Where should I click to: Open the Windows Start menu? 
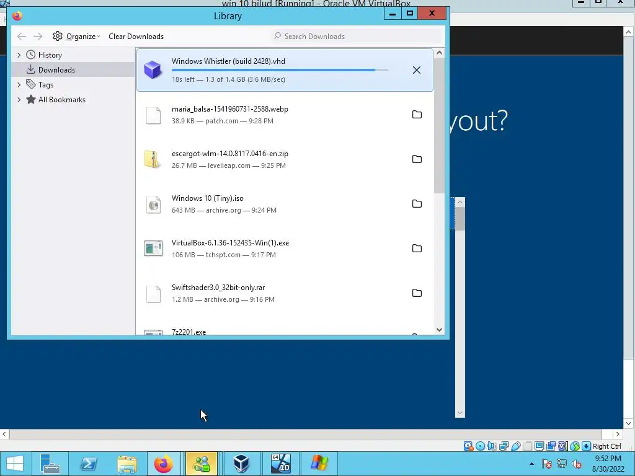click(15, 464)
